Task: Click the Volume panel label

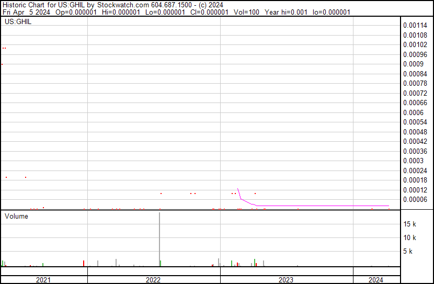Action: [x=16, y=216]
